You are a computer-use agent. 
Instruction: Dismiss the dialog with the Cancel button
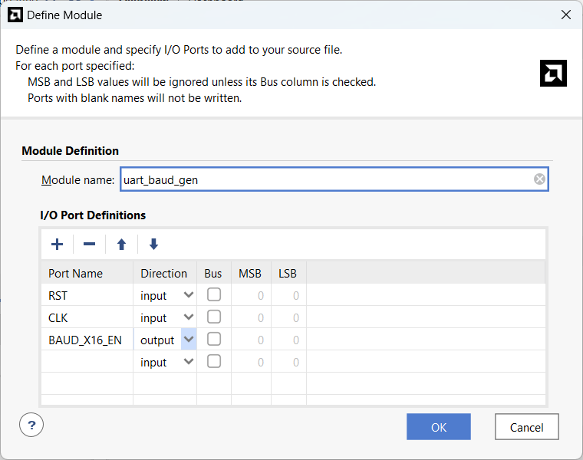tap(526, 427)
